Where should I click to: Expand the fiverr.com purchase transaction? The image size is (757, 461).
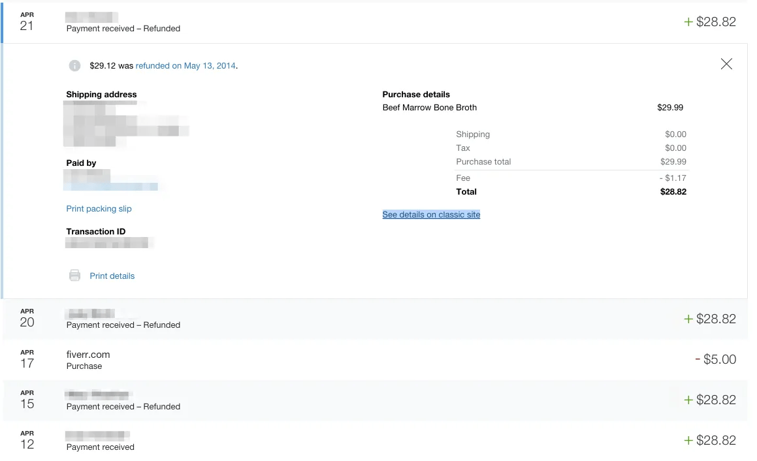pyautogui.click(x=375, y=360)
